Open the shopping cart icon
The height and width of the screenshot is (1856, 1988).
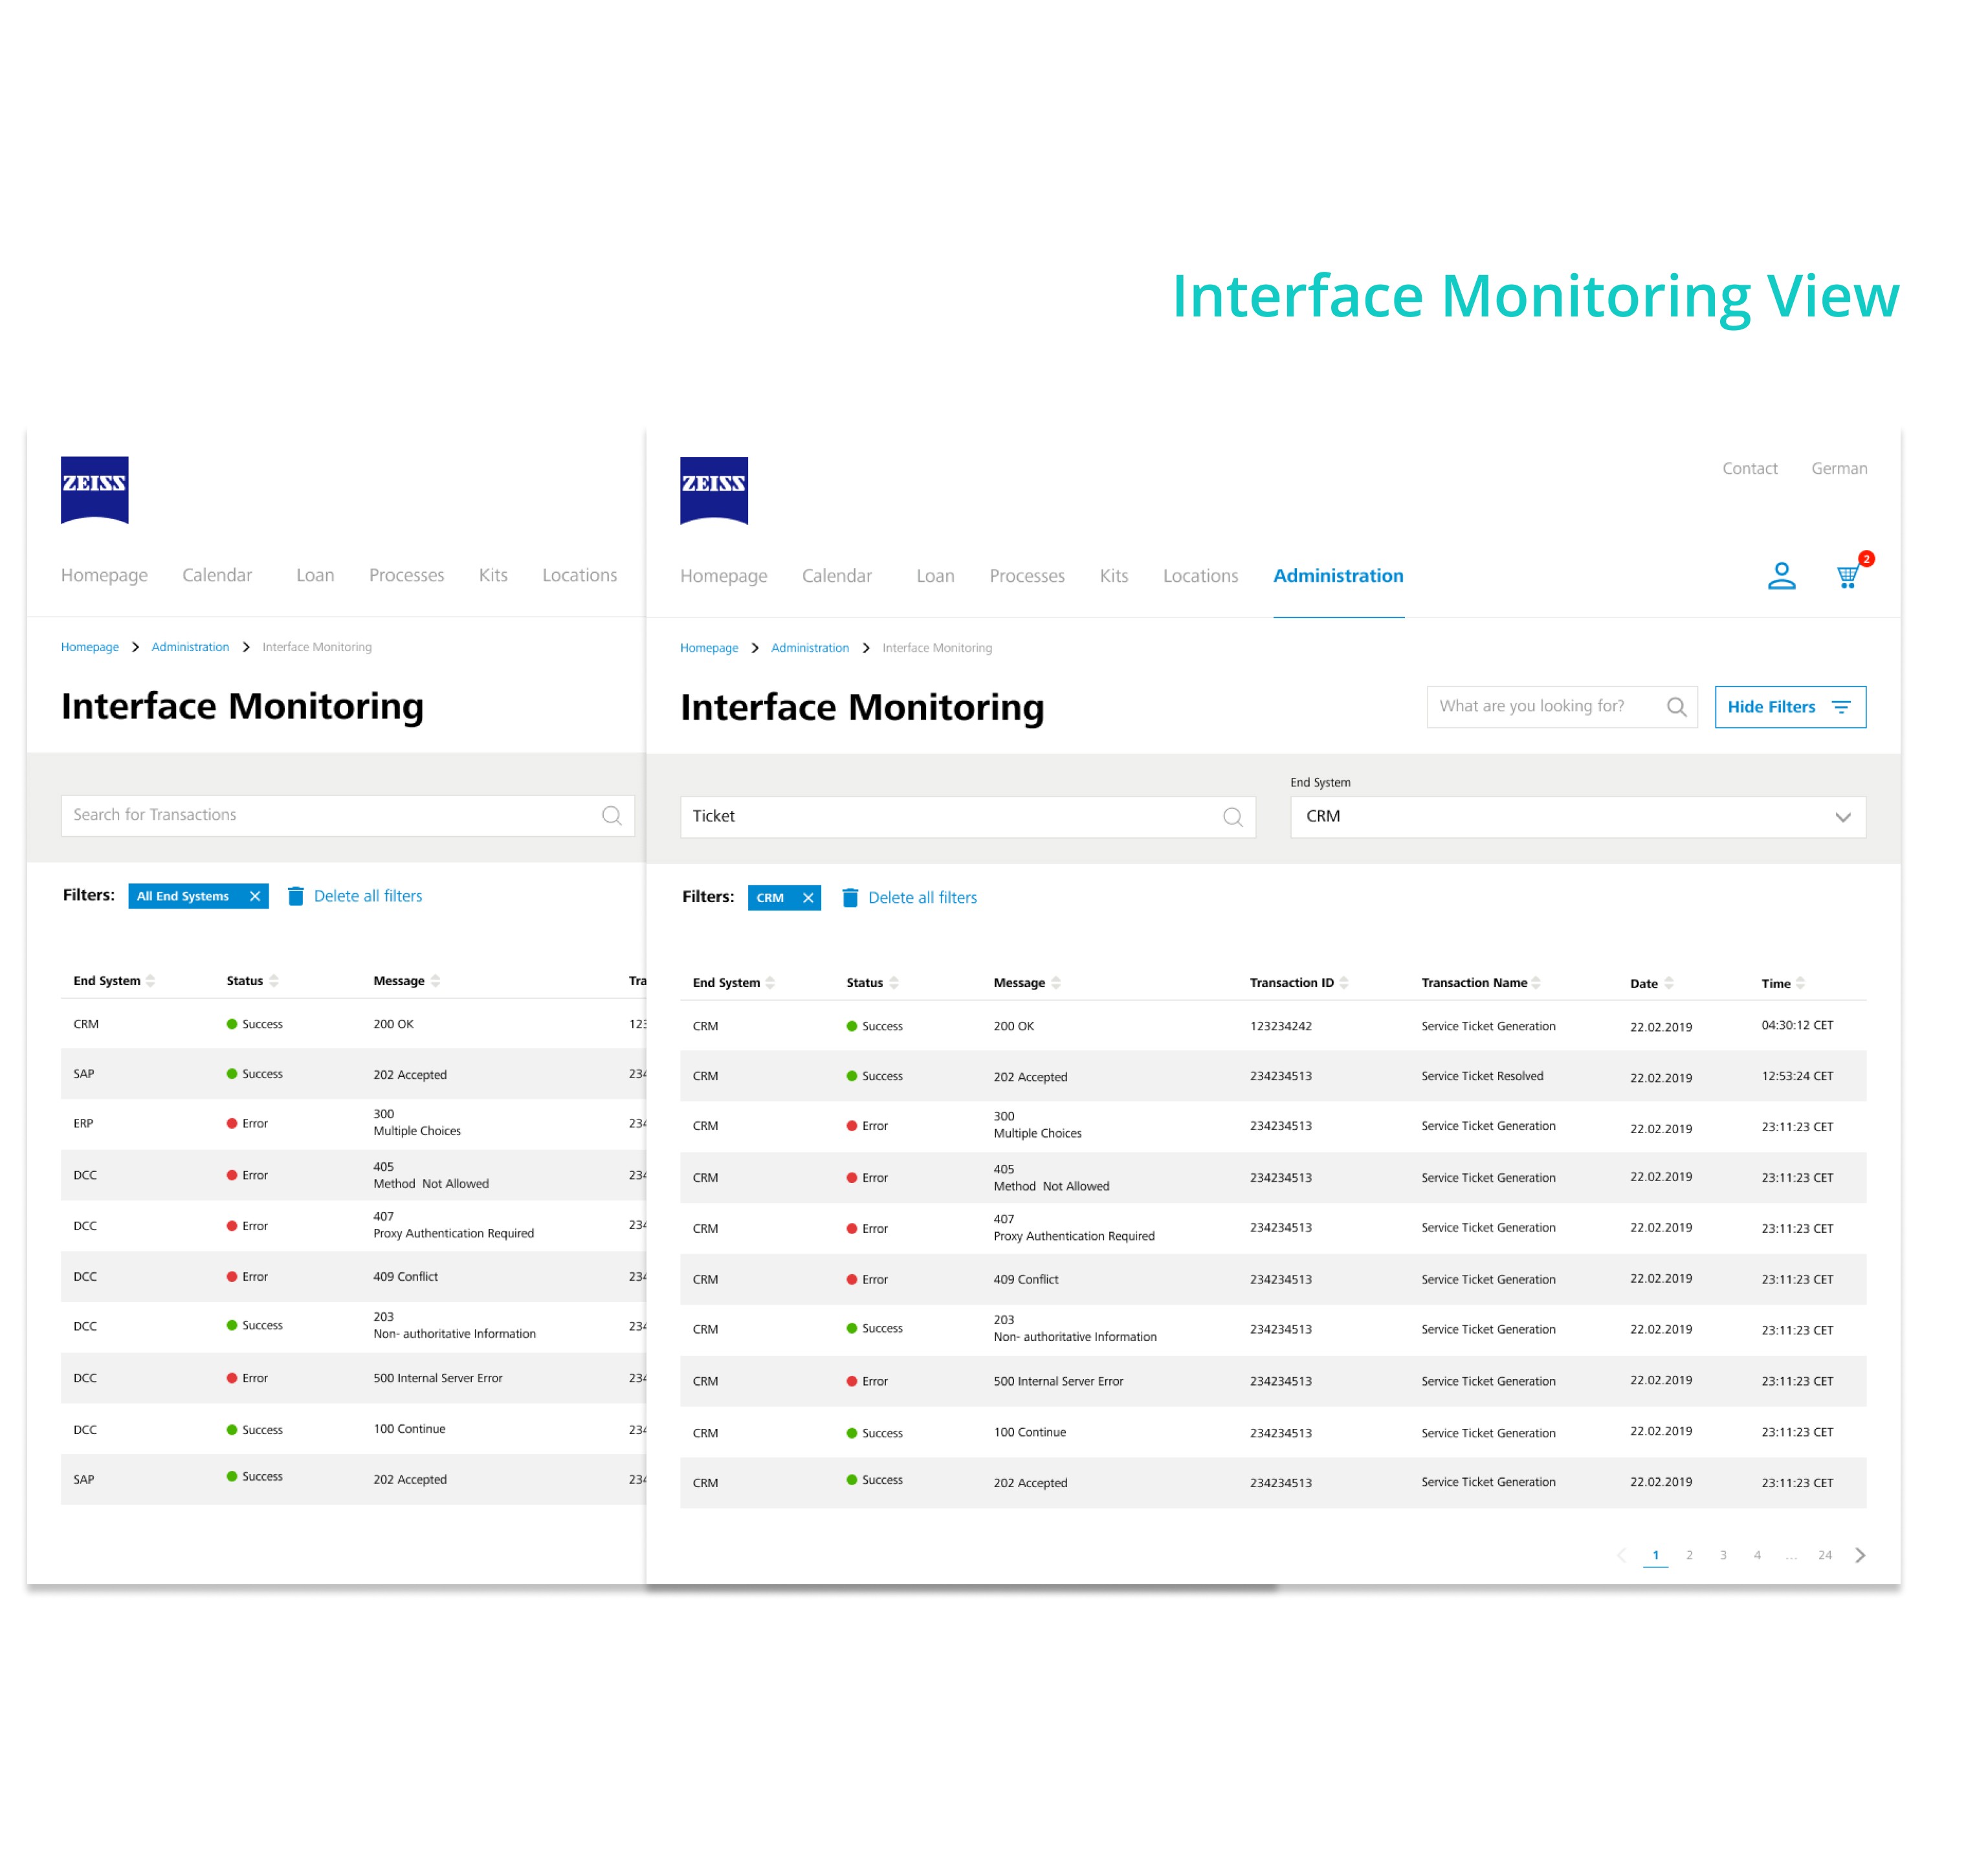click(x=1847, y=576)
